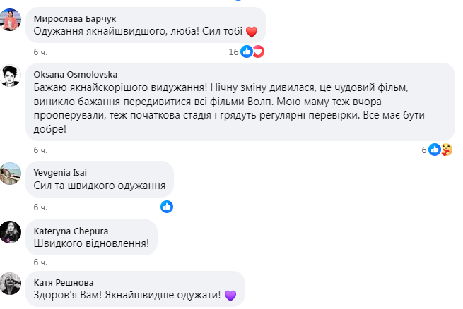View reactions on Мирослава Барчук's comment
The width and height of the screenshot is (463, 309).
252,51
